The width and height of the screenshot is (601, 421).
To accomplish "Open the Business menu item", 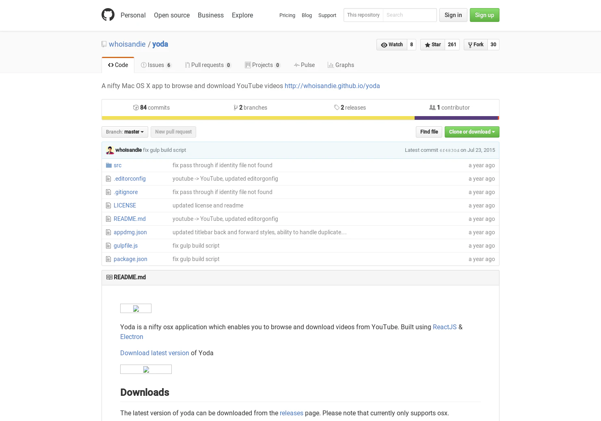I will [x=211, y=15].
